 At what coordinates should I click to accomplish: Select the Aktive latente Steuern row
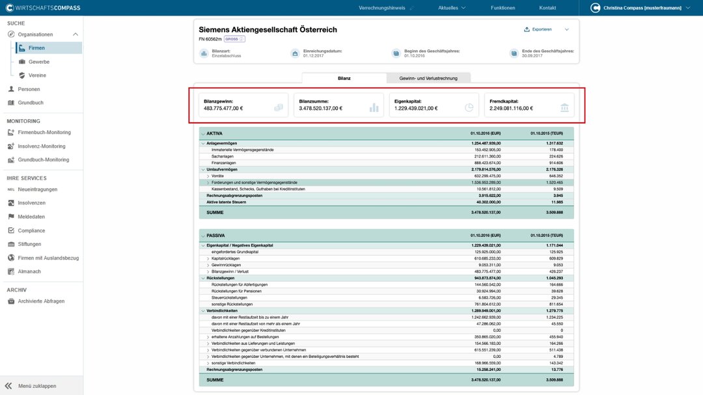click(387, 202)
